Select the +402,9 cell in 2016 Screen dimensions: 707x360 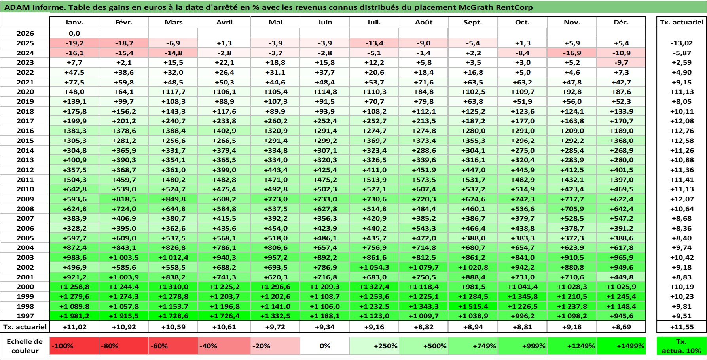tap(224, 131)
